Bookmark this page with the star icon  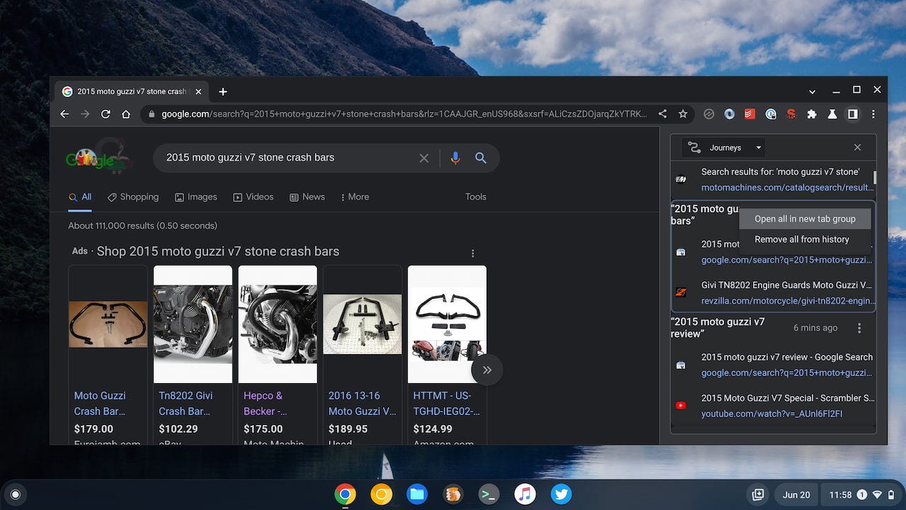tap(683, 113)
